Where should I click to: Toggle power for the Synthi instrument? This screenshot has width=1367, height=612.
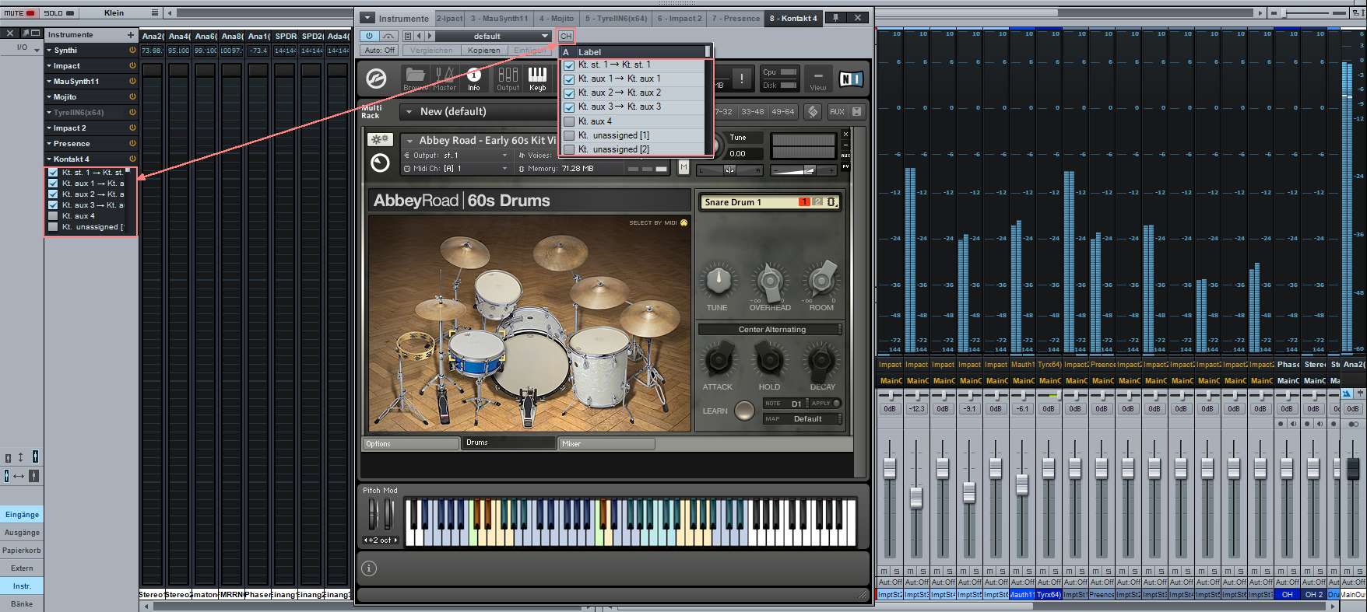coord(132,51)
